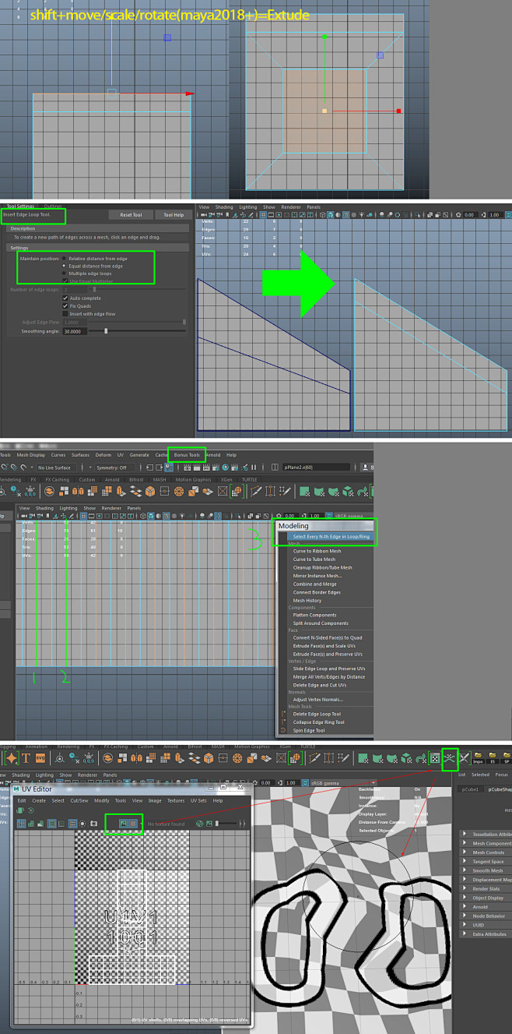Expand the Mesh Controls section

click(486, 852)
